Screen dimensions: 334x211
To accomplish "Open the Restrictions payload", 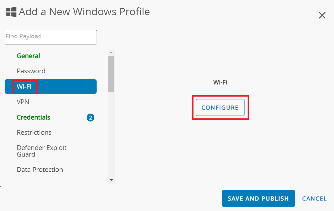I will pyautogui.click(x=34, y=133).
